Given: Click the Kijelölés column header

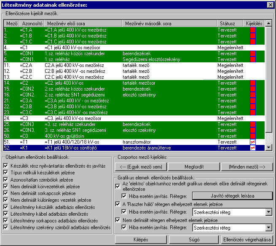Looking at the screenshot, I should (254, 24).
